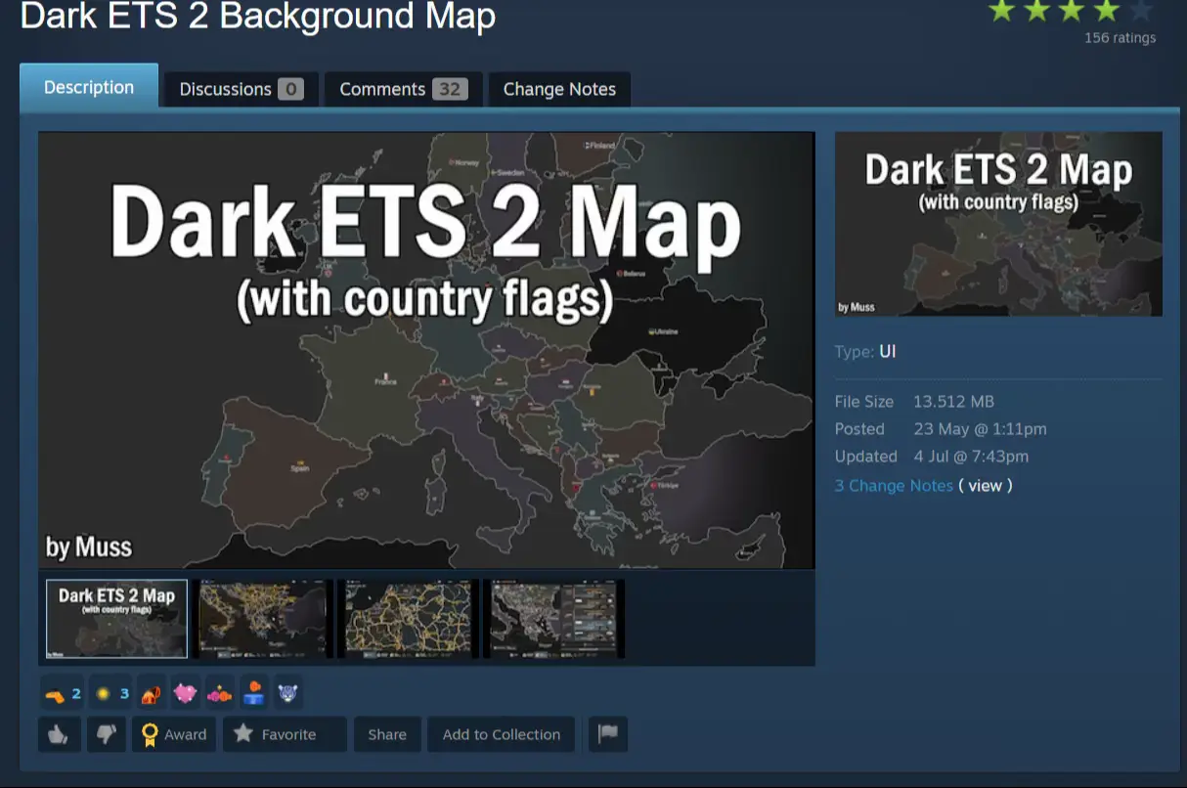Click the thumbs up rate button
The width and height of the screenshot is (1187, 788).
click(x=60, y=734)
